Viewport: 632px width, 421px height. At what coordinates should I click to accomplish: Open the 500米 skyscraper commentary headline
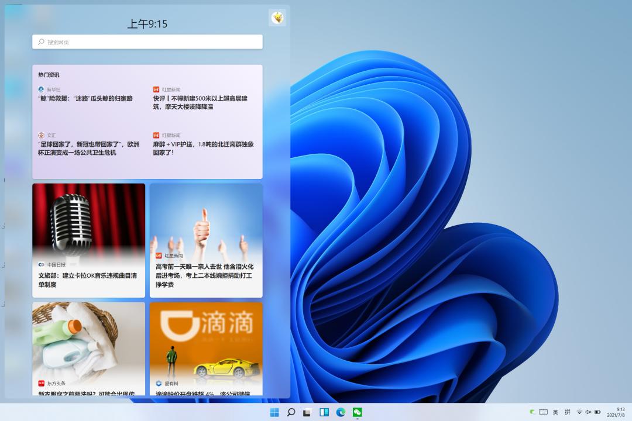pos(200,102)
